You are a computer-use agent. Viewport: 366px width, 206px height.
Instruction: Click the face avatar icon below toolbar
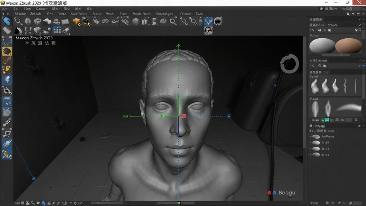208,31
